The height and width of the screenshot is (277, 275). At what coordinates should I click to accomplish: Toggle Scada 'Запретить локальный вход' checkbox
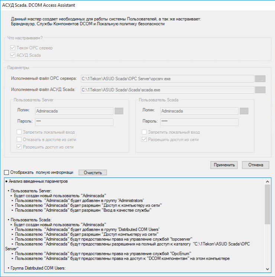click(x=145, y=132)
